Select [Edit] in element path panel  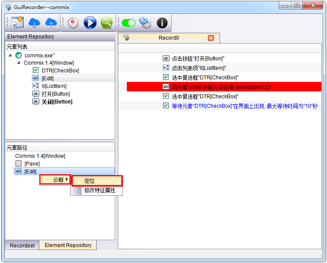[x=64, y=171]
